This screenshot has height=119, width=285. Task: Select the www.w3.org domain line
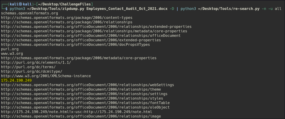(x=12, y=54)
